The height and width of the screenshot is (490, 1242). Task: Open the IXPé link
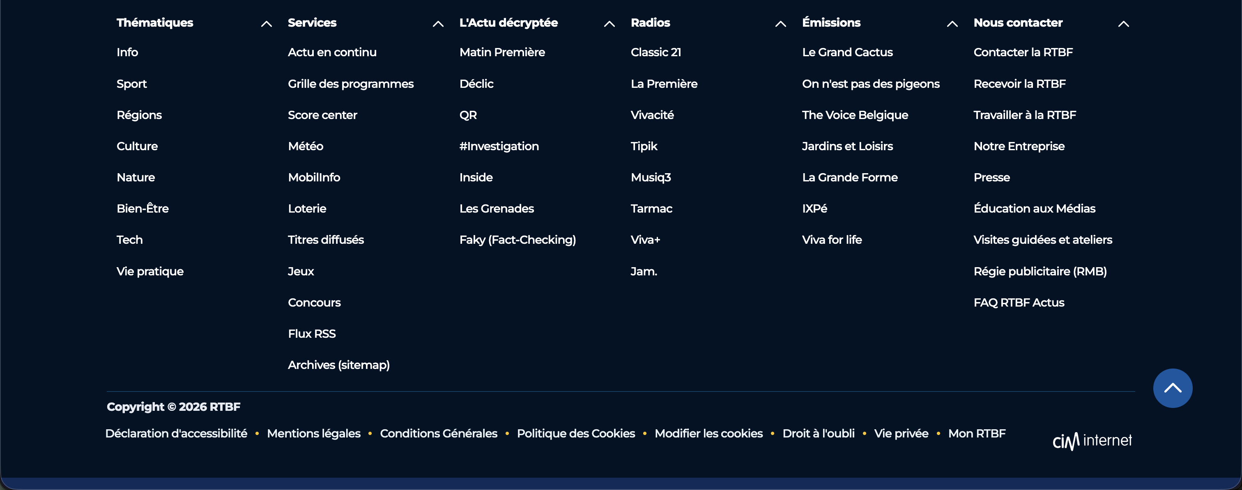click(x=815, y=208)
